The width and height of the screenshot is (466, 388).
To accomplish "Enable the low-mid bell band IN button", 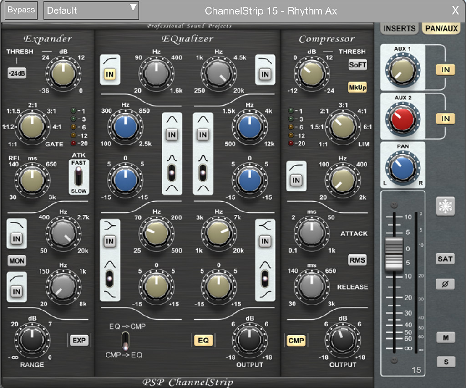I will [172, 135].
